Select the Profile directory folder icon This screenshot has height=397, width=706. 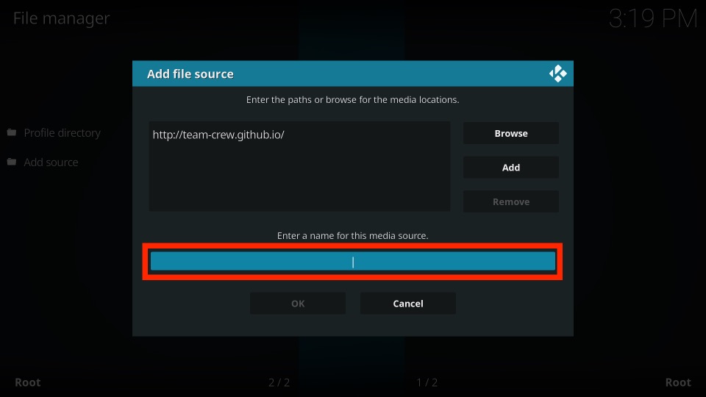pyautogui.click(x=12, y=132)
